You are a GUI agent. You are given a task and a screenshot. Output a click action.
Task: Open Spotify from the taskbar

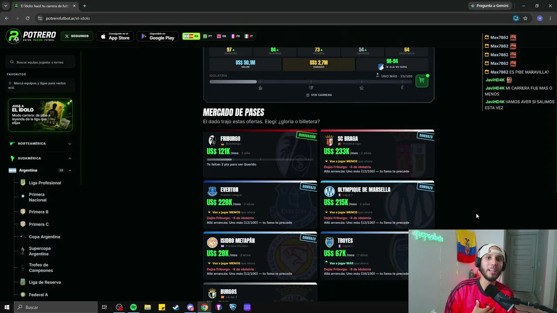(133, 307)
